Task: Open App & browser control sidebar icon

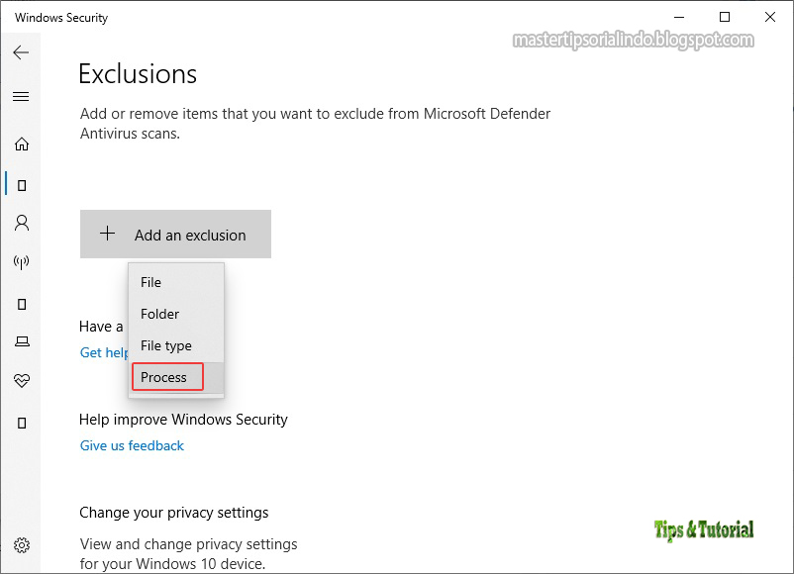Action: click(x=22, y=304)
